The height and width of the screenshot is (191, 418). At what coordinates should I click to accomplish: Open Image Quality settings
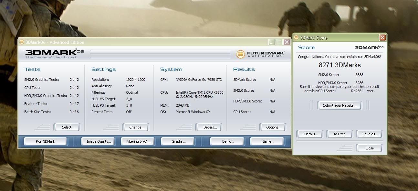click(99, 141)
